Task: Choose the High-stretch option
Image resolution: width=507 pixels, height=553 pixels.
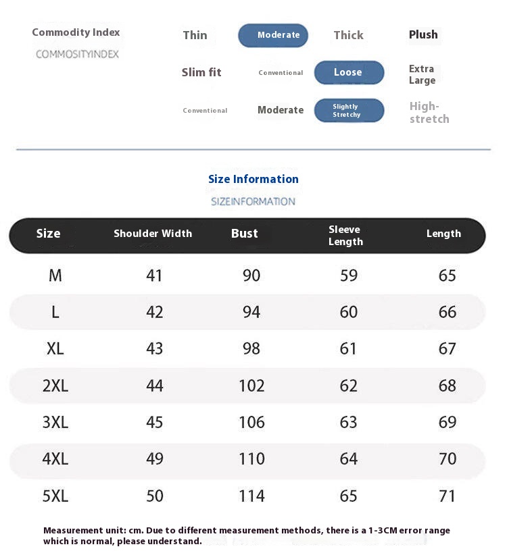Action: (x=429, y=112)
